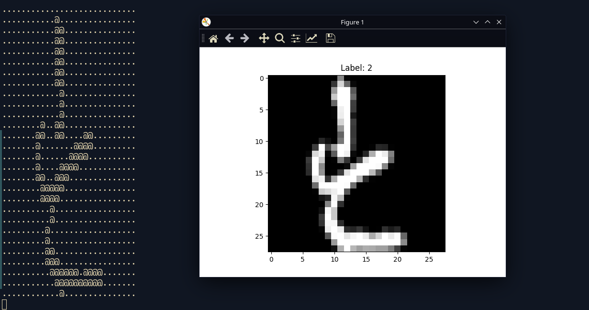Click the x-axis tick label 5
This screenshot has width=589, height=310.
(303, 259)
